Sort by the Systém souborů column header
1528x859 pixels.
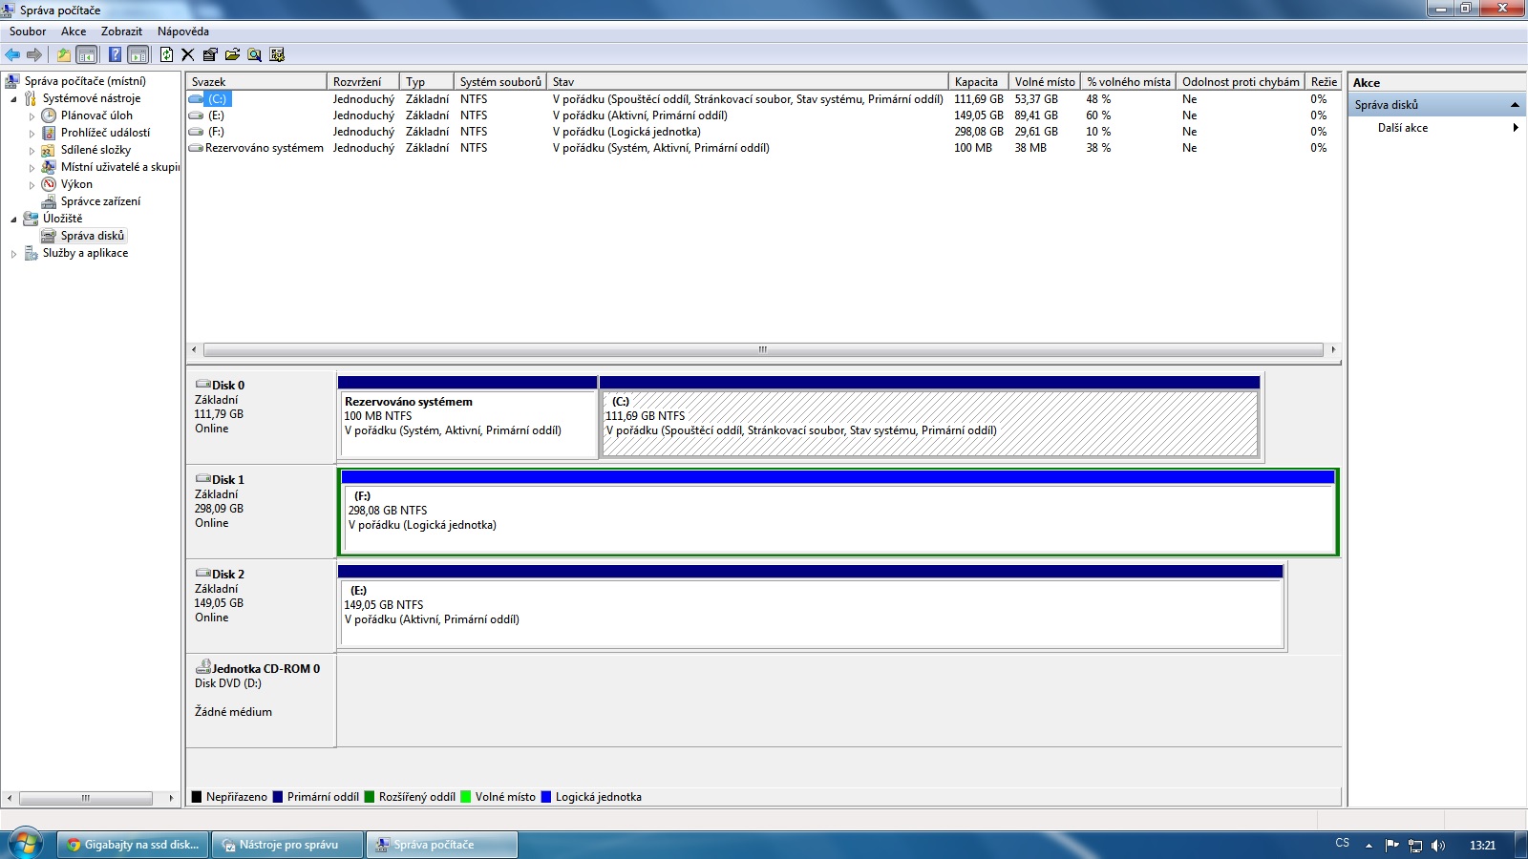[x=500, y=82]
